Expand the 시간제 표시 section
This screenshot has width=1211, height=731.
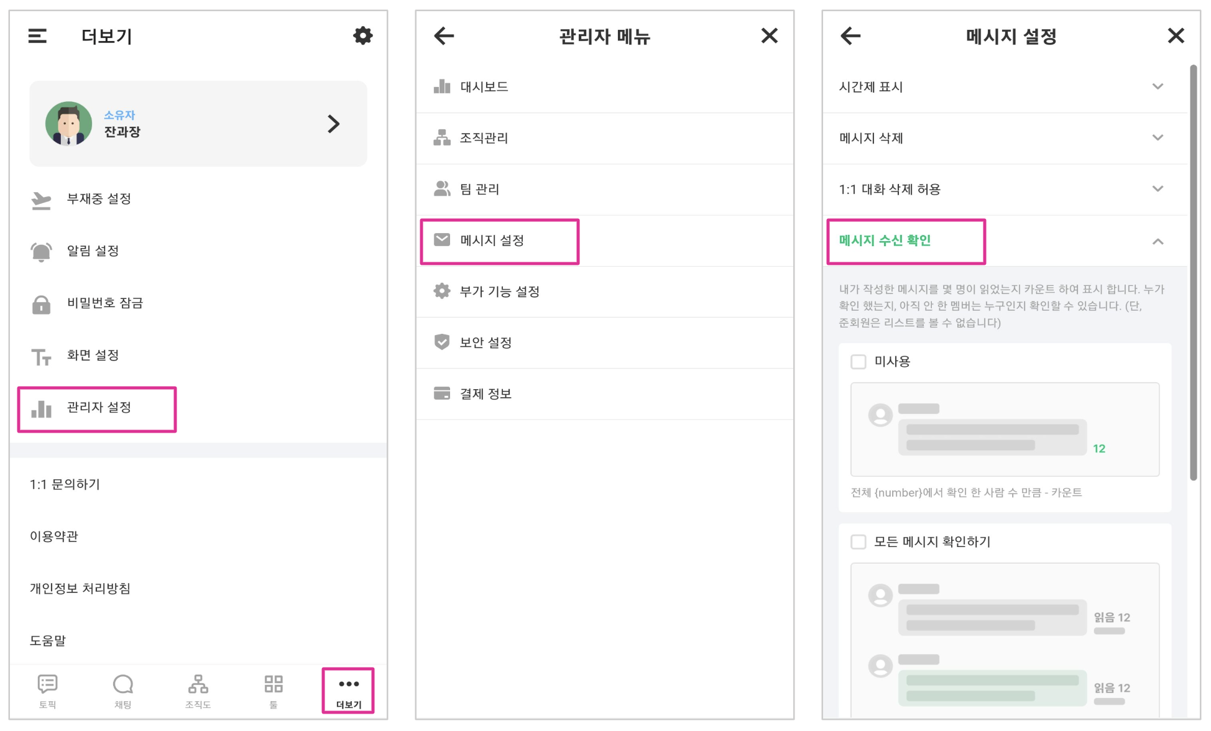(1157, 86)
